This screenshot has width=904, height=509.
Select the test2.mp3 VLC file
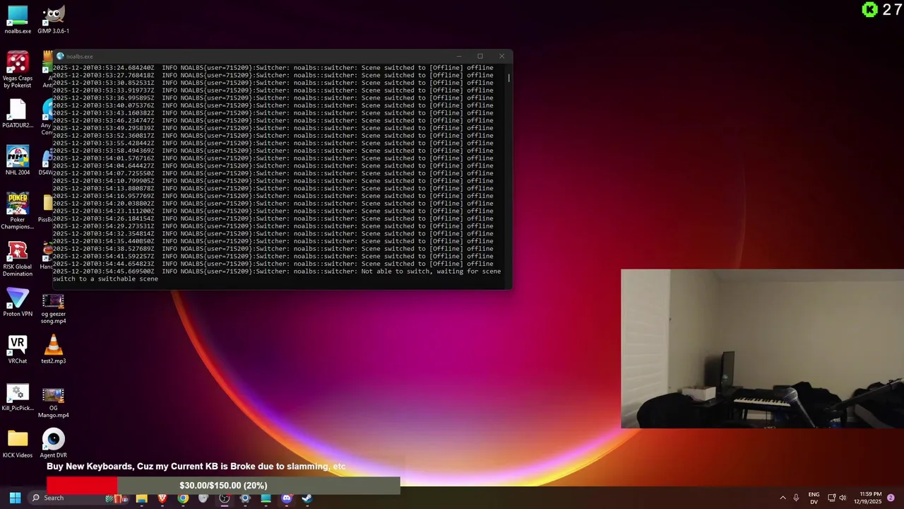click(53, 350)
